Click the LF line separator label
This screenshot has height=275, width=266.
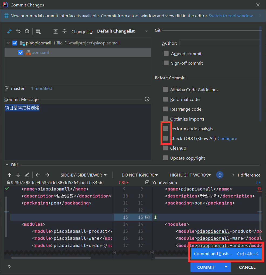258,183
